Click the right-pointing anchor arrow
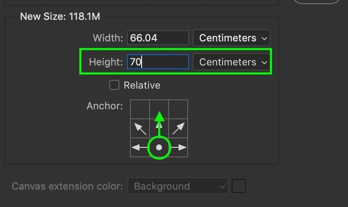The image size is (348, 207). (178, 147)
